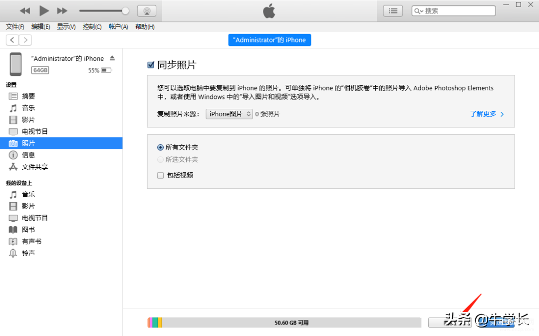Click the TV icon for 电视节目 under 设置
The height and width of the screenshot is (336, 539).
pos(13,132)
